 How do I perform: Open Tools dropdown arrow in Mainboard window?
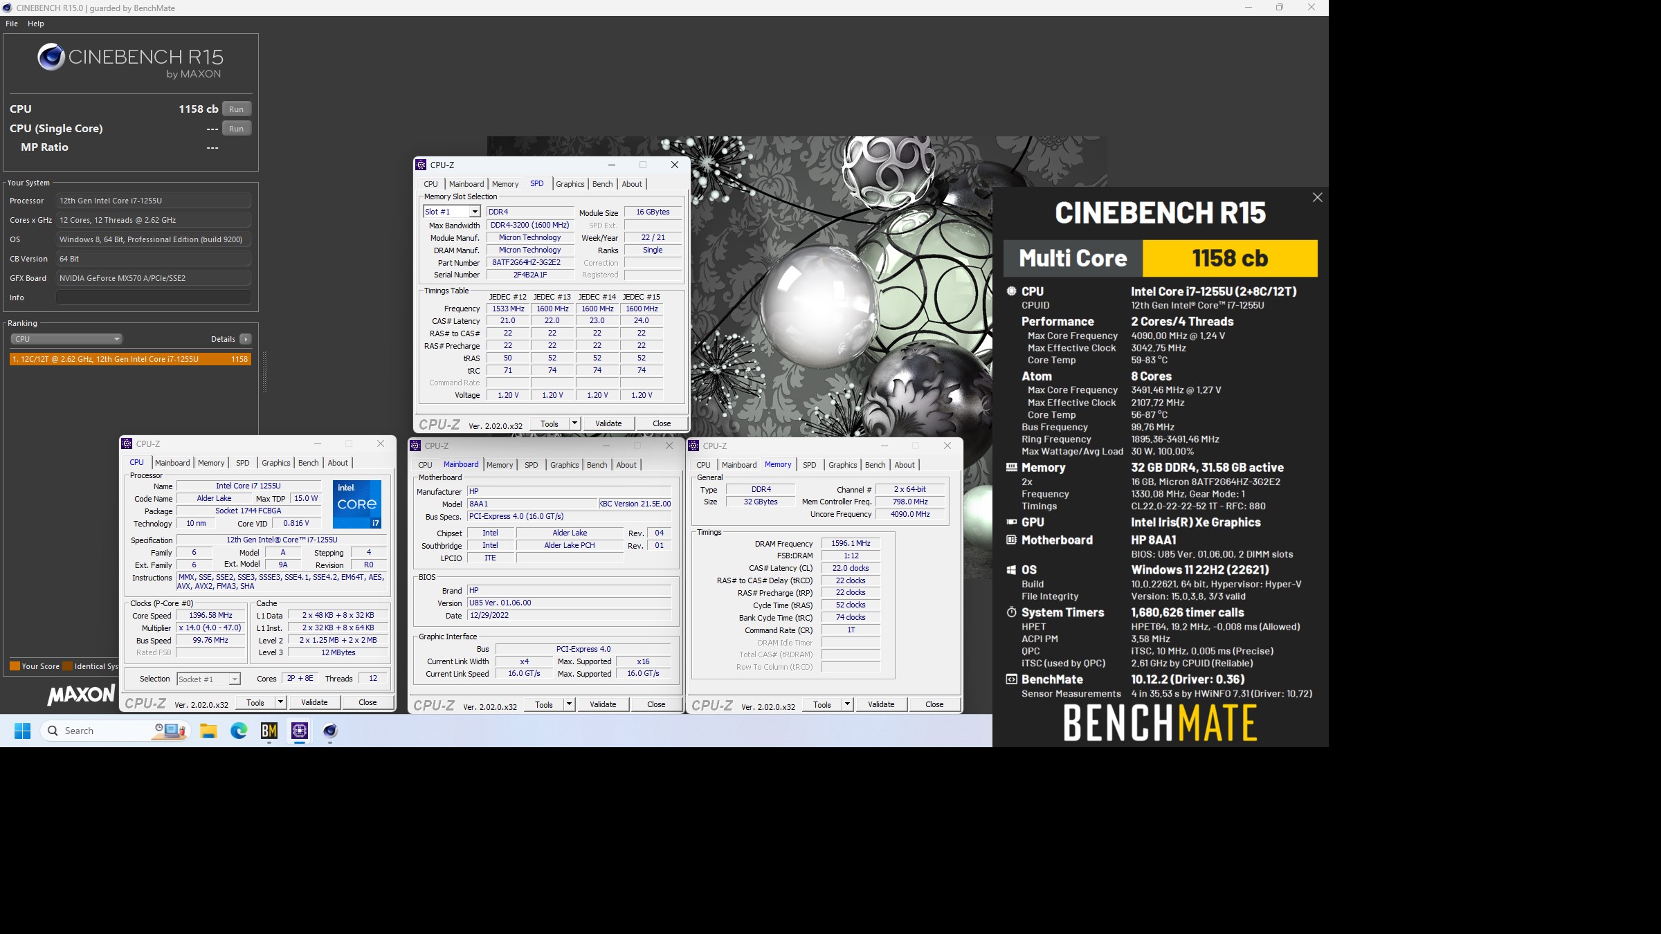pyautogui.click(x=569, y=704)
